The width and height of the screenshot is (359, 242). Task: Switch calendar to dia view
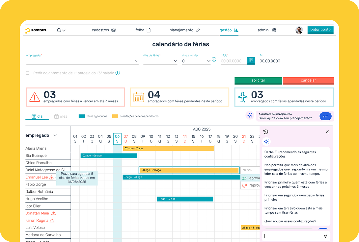pos(37,116)
